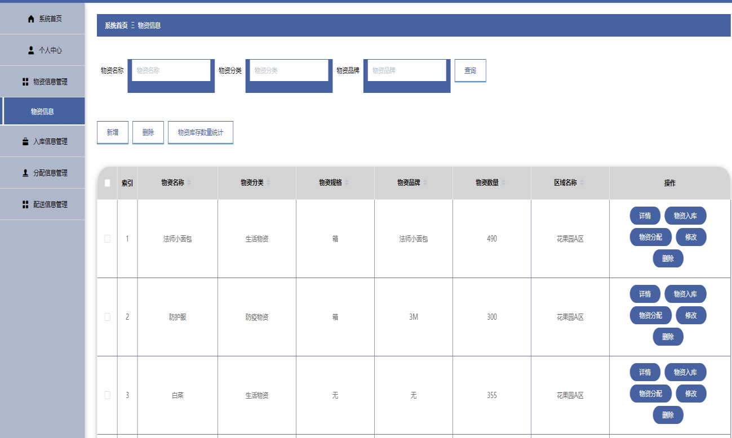Image resolution: width=732 pixels, height=438 pixels.
Task: Focus the 物资名称 search field
Action: click(171, 70)
